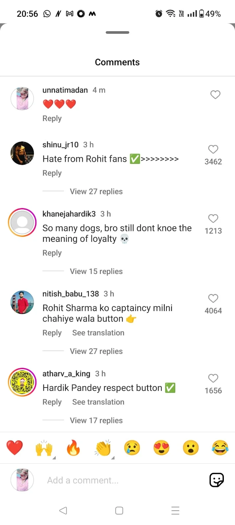The width and height of the screenshot is (235, 525).
Task: Tap the raised hands quick-reaction emoji
Action: 44,448
